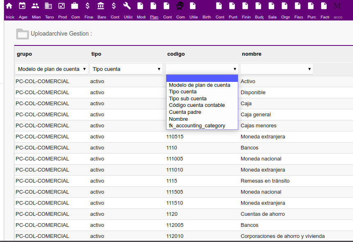
Task: Select 'Código cuenta contable' from the list
Action: (x=197, y=105)
